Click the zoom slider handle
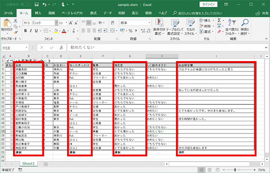270x173 pixels. 235,170
